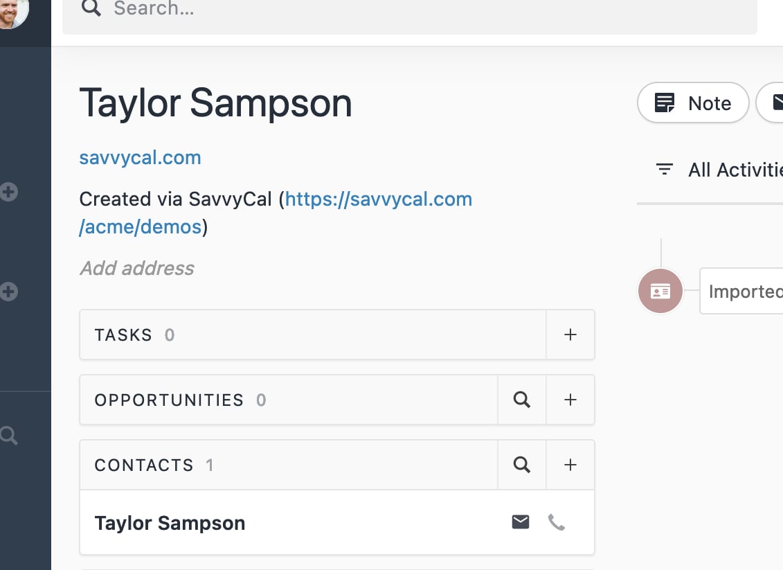Search opportunities with the magnifier icon
Viewport: 783px width, 570px height.
[522, 400]
